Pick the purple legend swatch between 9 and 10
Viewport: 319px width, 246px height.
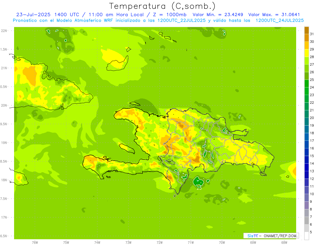pos(307,198)
